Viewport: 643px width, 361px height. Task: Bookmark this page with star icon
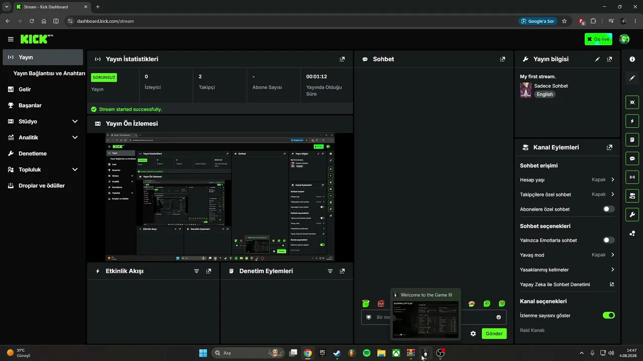(x=564, y=21)
